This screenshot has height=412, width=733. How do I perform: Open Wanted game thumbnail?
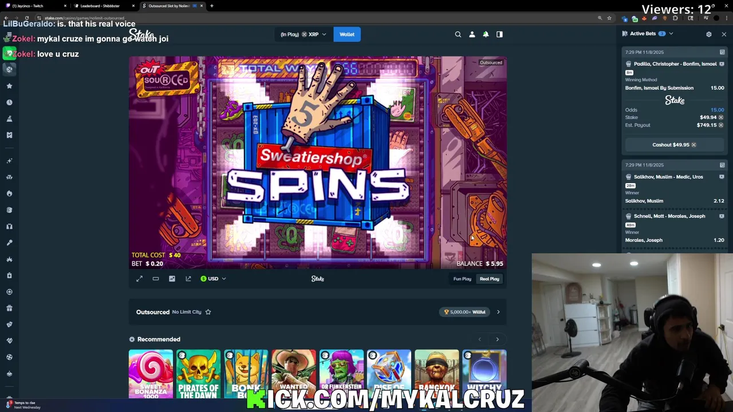click(293, 374)
